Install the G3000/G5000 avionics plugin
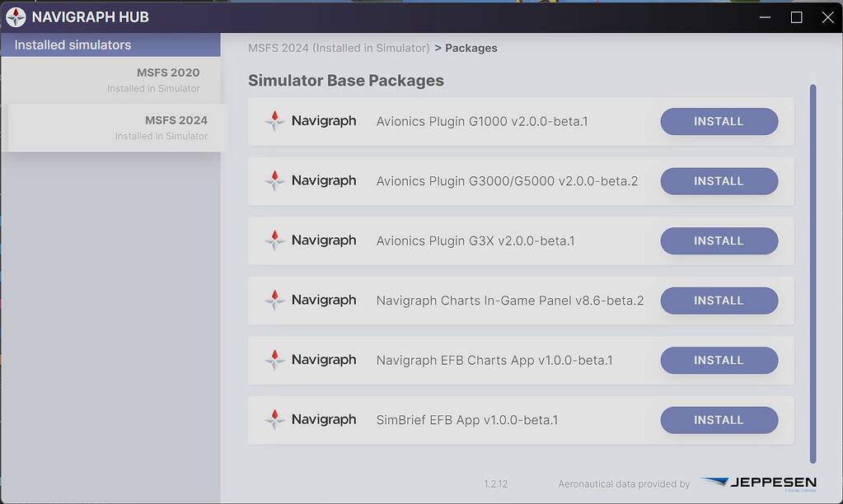The image size is (843, 504). coord(718,180)
